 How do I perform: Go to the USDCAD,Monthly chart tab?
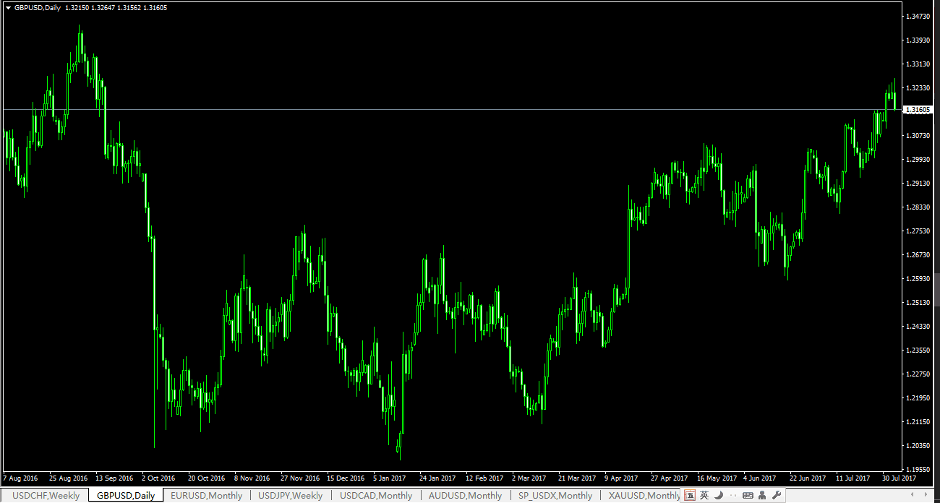coord(376,496)
